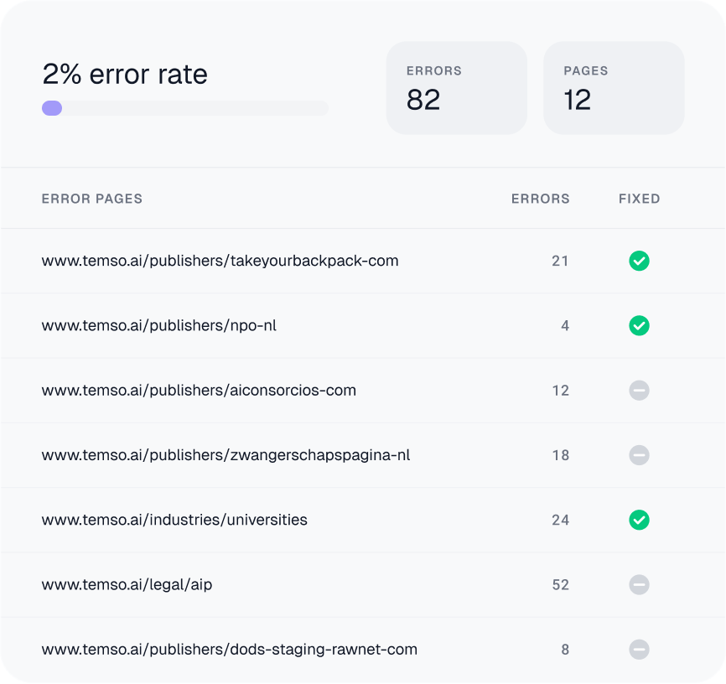Select the ERRORS 82 summary card

[x=457, y=88]
